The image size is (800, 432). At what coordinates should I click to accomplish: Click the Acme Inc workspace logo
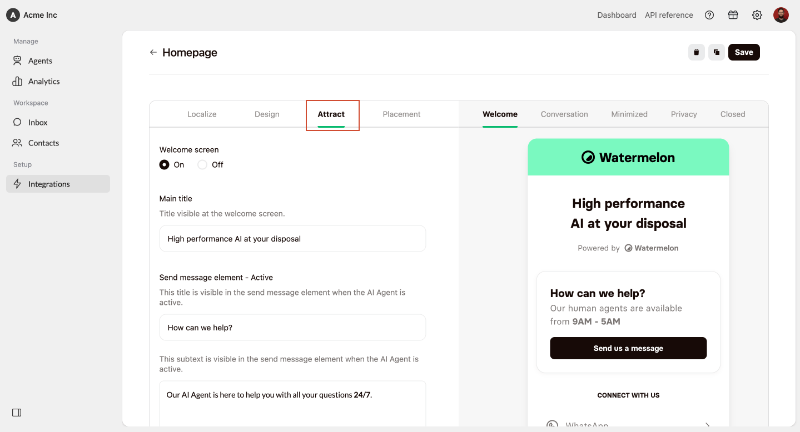tap(13, 15)
